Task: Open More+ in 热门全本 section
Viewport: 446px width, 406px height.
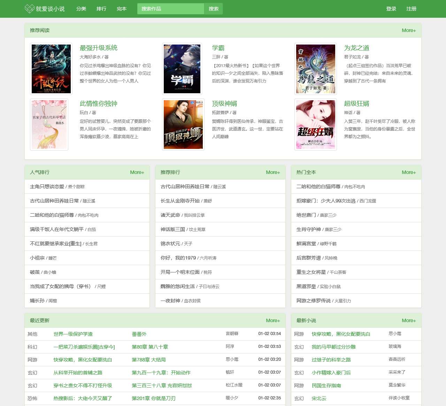Action: point(408,172)
